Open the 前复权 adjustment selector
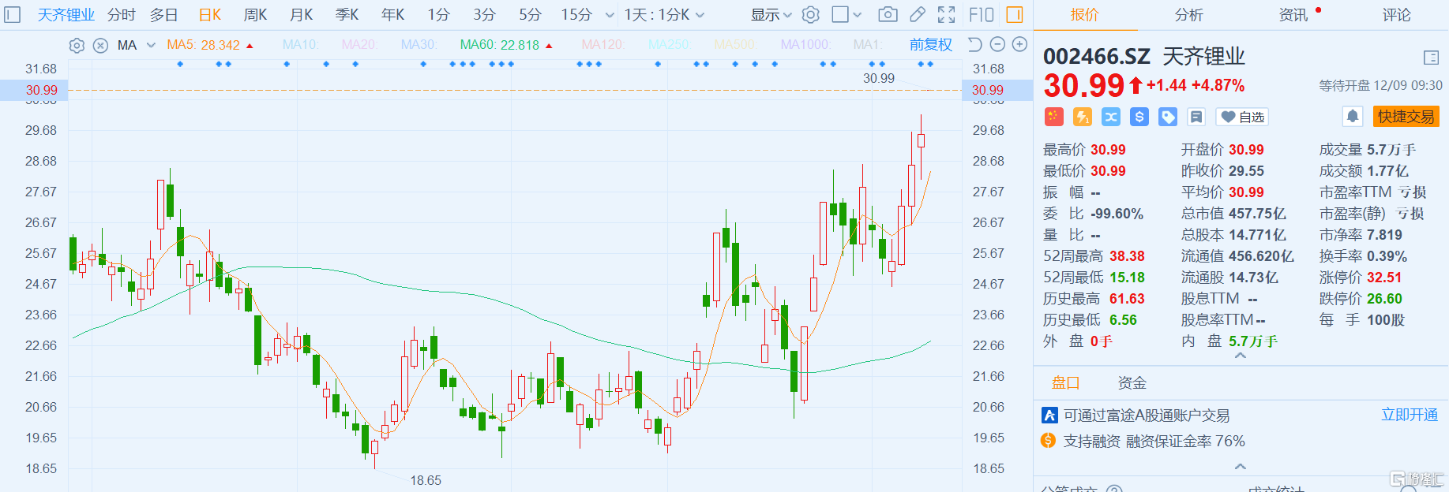This screenshot has width=1449, height=492. pyautogui.click(x=931, y=45)
